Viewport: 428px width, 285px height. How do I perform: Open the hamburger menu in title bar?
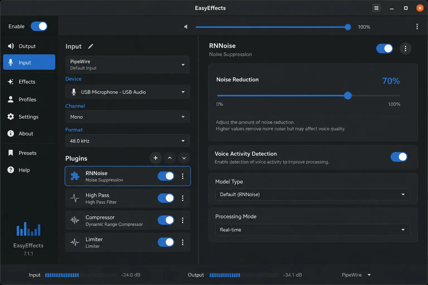click(x=376, y=8)
